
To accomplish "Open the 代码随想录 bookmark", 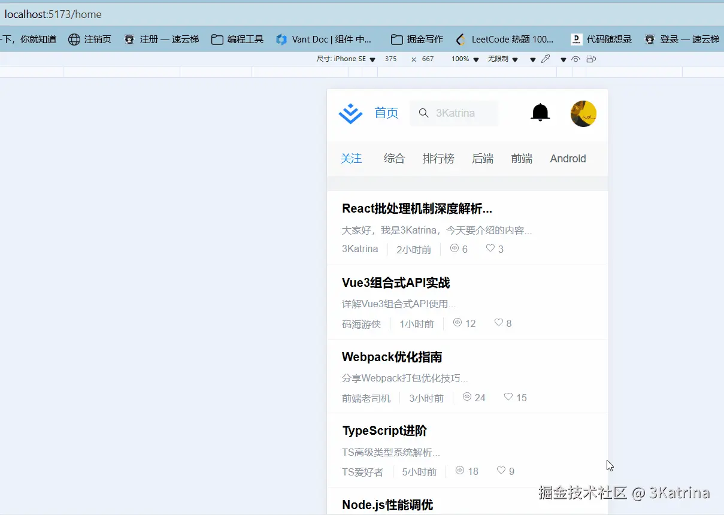I will click(x=601, y=40).
